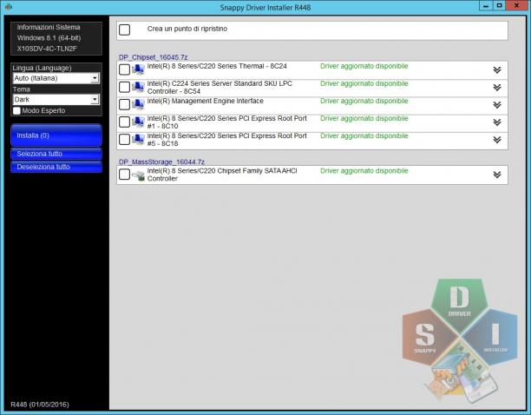The width and height of the screenshot is (531, 415).
Task: Expand details for Thermal 8C24 driver
Action: pyautogui.click(x=497, y=69)
